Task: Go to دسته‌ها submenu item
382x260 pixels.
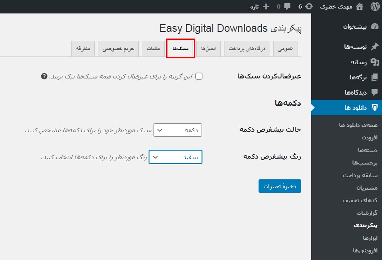Action: click(x=368, y=150)
